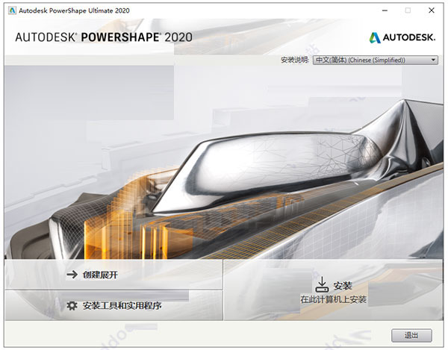Screen dimensions: 448x350
Task: Click the gear icon beside 安装工具和实用程序
Action: point(72,305)
